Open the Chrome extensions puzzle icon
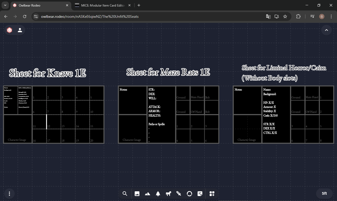 [298, 16]
